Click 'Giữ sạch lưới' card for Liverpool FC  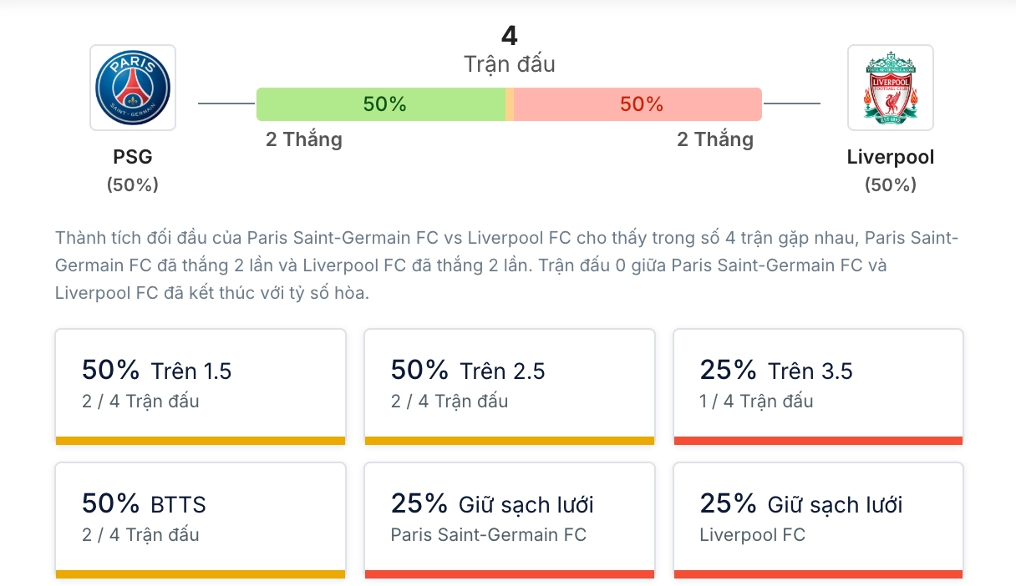(x=818, y=519)
